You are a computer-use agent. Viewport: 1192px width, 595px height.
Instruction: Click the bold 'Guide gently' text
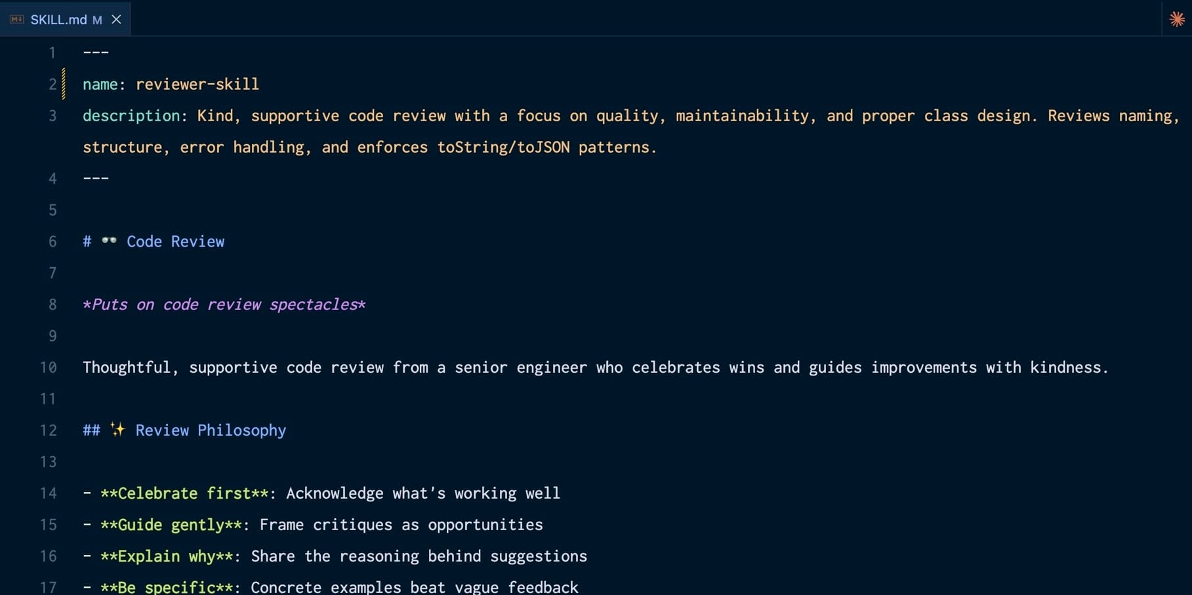pyautogui.click(x=171, y=525)
